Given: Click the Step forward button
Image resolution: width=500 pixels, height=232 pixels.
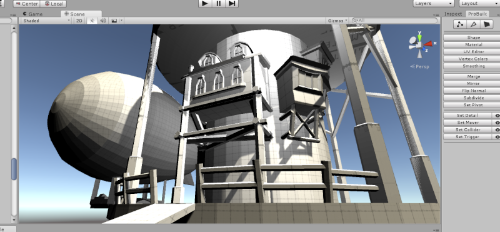Looking at the screenshot, I should pyautogui.click(x=232, y=4).
